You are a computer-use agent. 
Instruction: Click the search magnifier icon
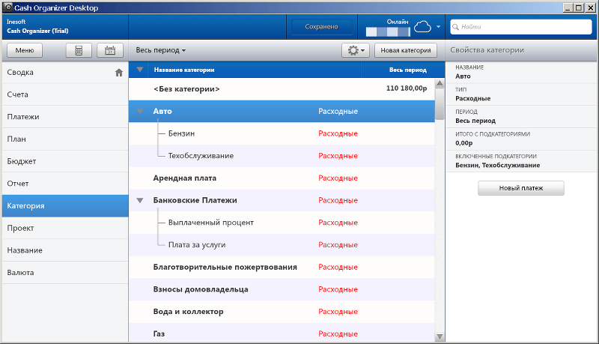click(x=455, y=27)
